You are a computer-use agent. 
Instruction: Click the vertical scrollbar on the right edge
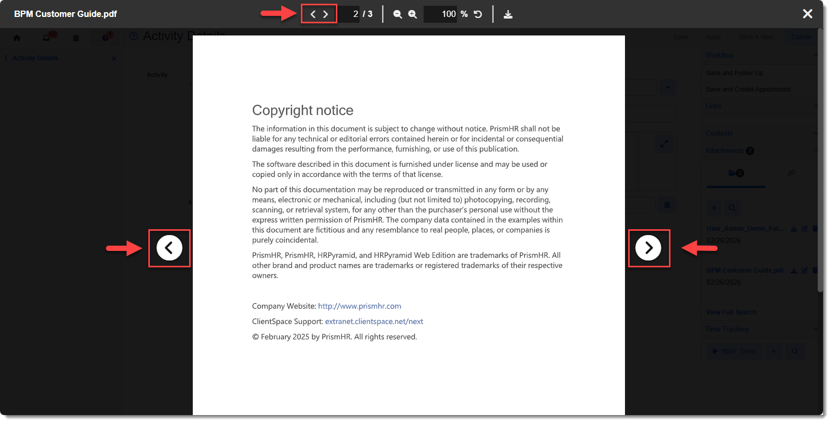820,159
